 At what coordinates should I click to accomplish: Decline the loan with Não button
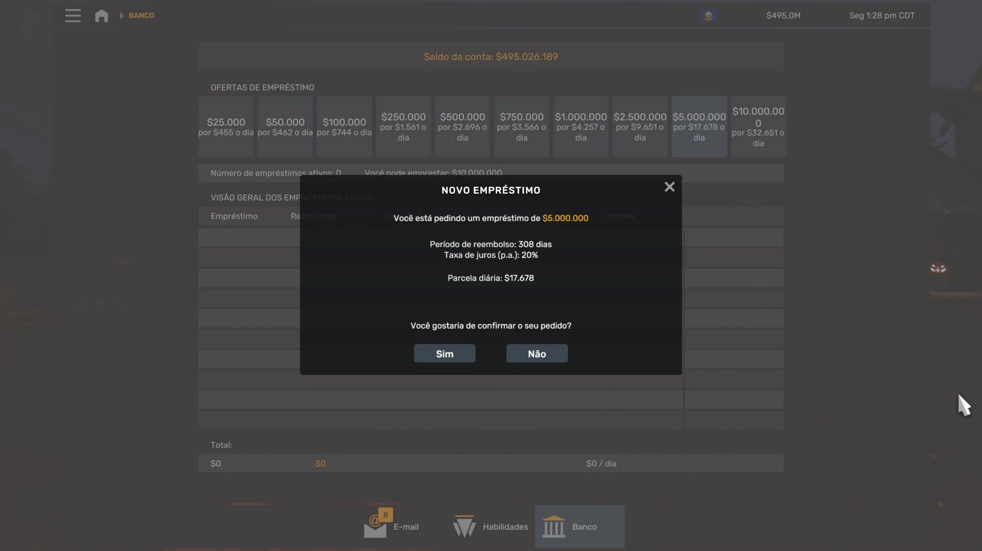click(537, 354)
